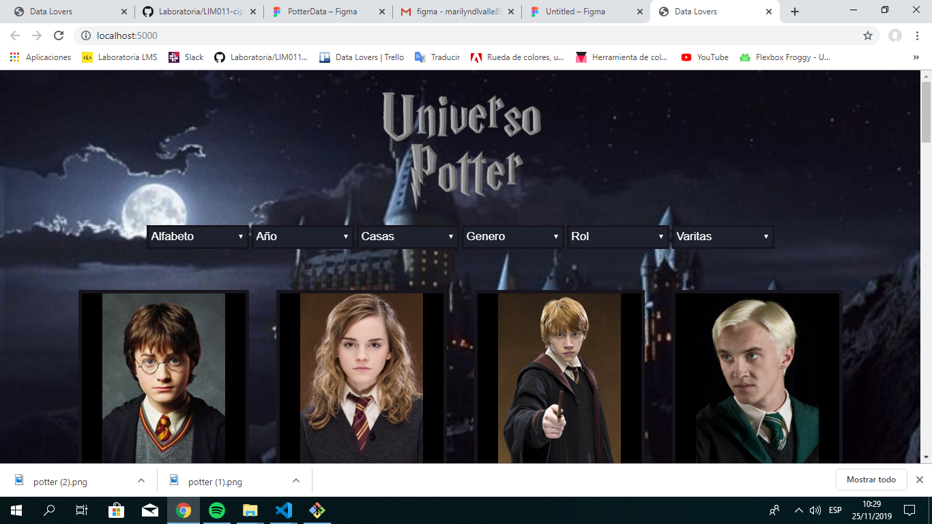Open the Rueda de colores bookmark
The image size is (932, 524).
pyautogui.click(x=518, y=57)
